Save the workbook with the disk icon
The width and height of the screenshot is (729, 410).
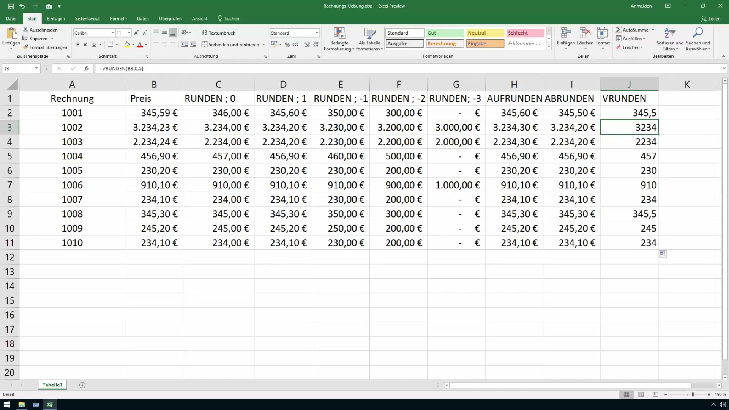[11, 6]
